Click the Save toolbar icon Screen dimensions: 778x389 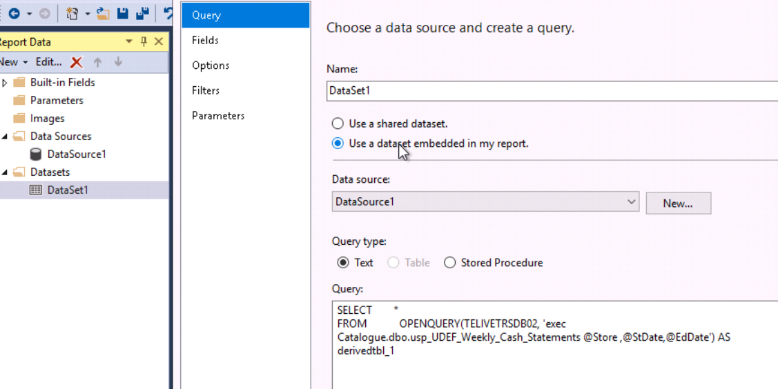point(123,14)
